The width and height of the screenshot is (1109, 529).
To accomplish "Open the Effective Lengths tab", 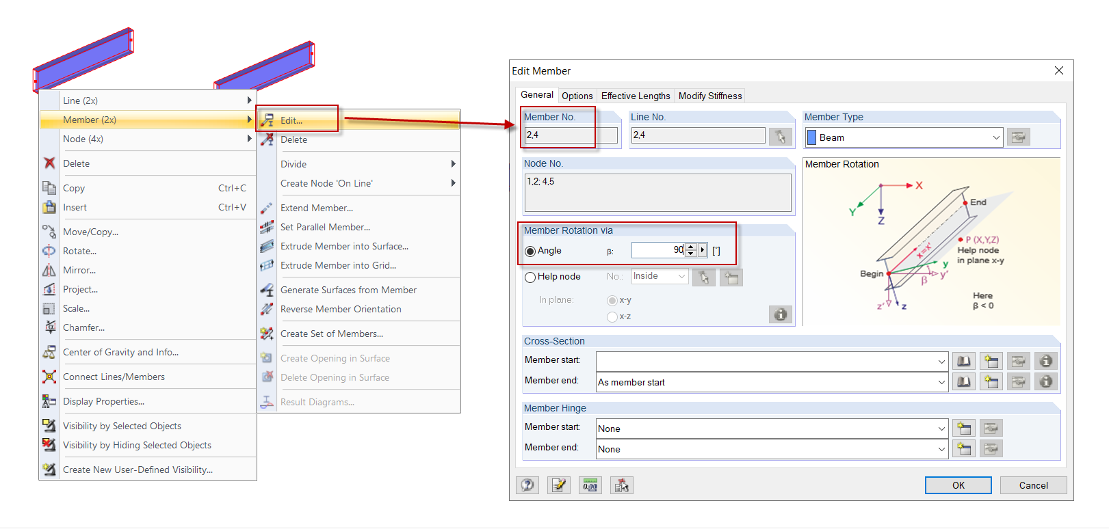I will (x=636, y=96).
